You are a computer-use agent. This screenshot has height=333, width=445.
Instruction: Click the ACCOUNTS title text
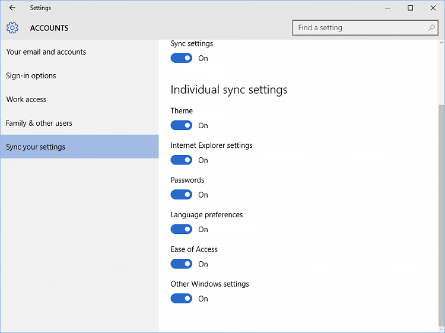point(49,28)
